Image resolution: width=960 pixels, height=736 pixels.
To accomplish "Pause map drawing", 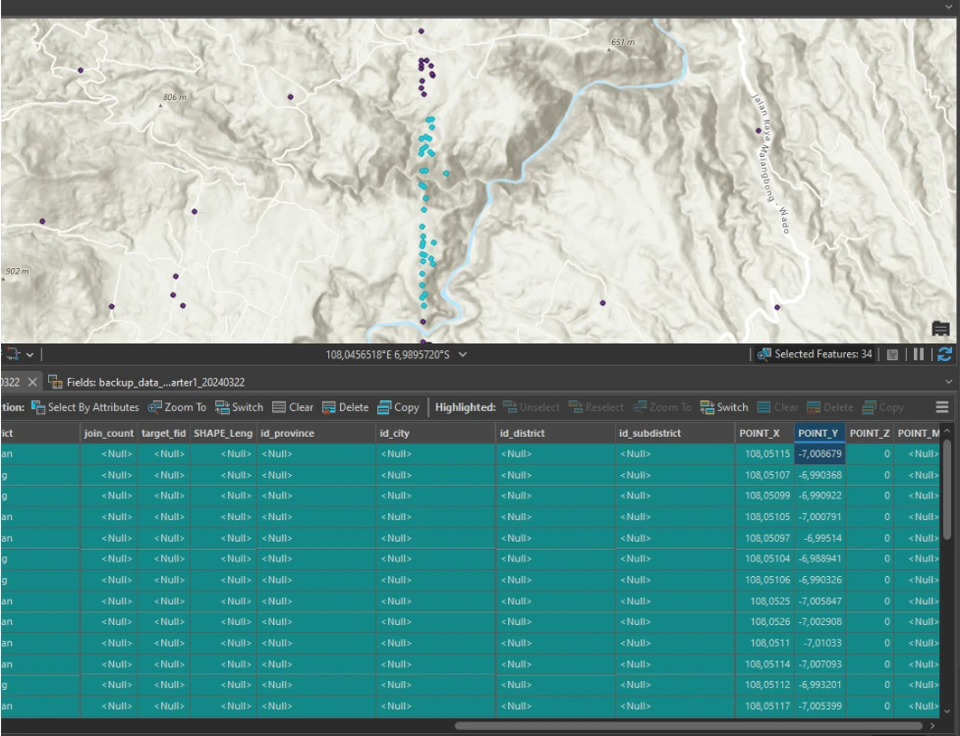I will coord(920,354).
